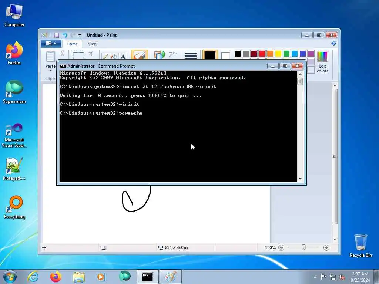Select the Brushes tool
379x284 pixels.
(140, 55)
